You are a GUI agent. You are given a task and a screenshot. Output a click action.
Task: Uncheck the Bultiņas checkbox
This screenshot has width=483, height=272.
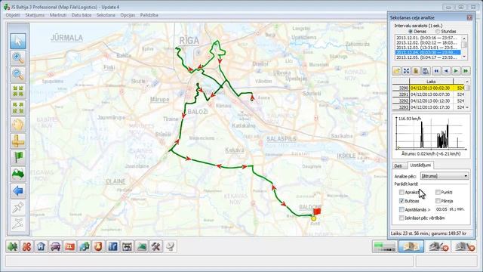click(x=401, y=201)
